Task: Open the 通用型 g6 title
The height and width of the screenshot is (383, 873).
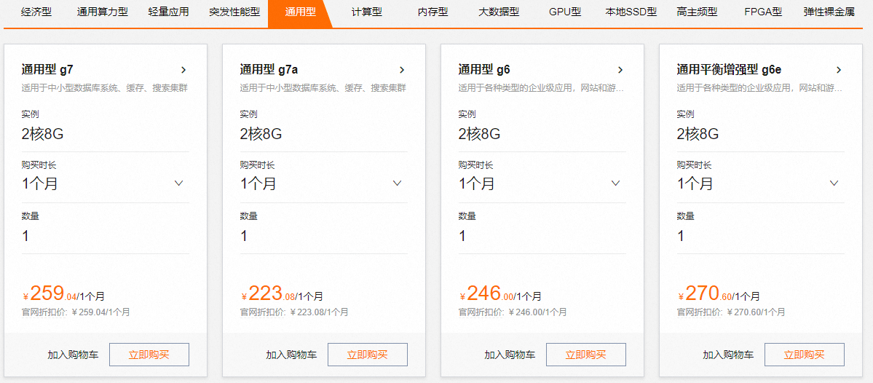Action: coord(484,70)
